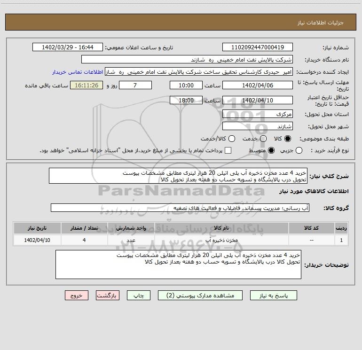Click the request creator field امیر حیدری
362x350 pixels.
pyautogui.click(x=199, y=72)
